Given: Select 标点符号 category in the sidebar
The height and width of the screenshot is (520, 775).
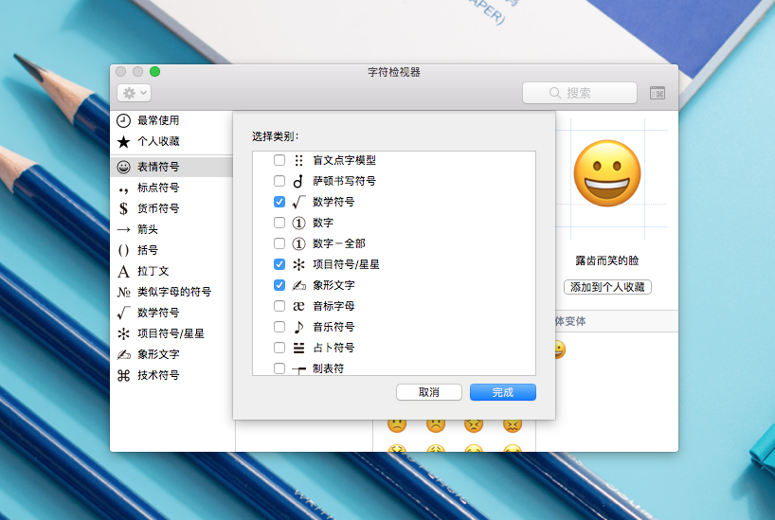Looking at the screenshot, I should pos(173,188).
